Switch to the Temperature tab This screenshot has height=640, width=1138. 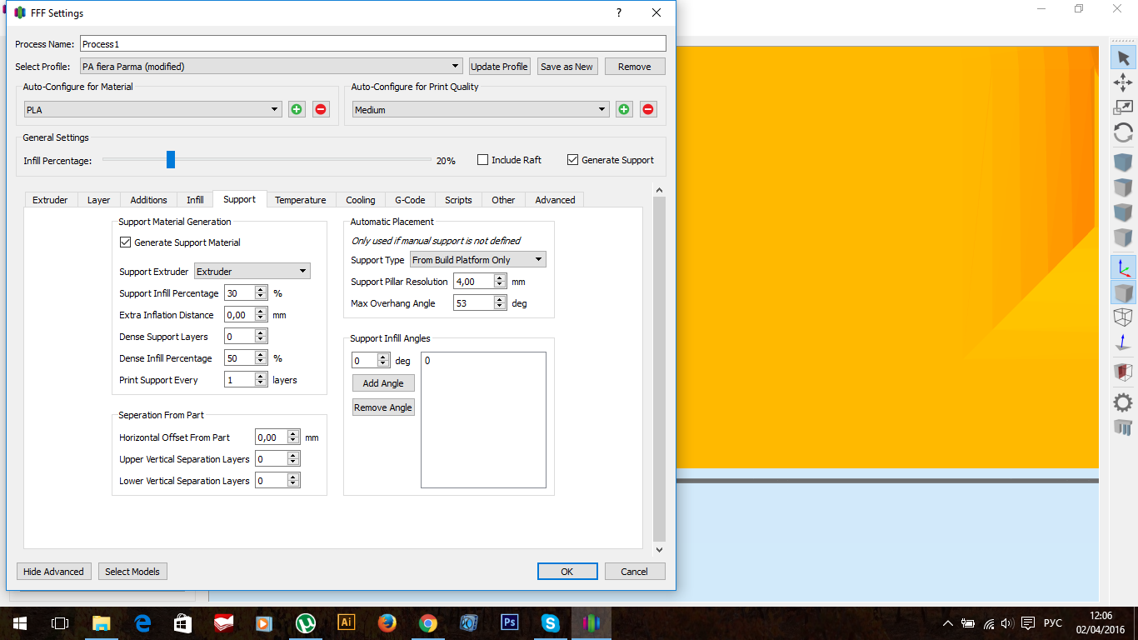pyautogui.click(x=300, y=200)
